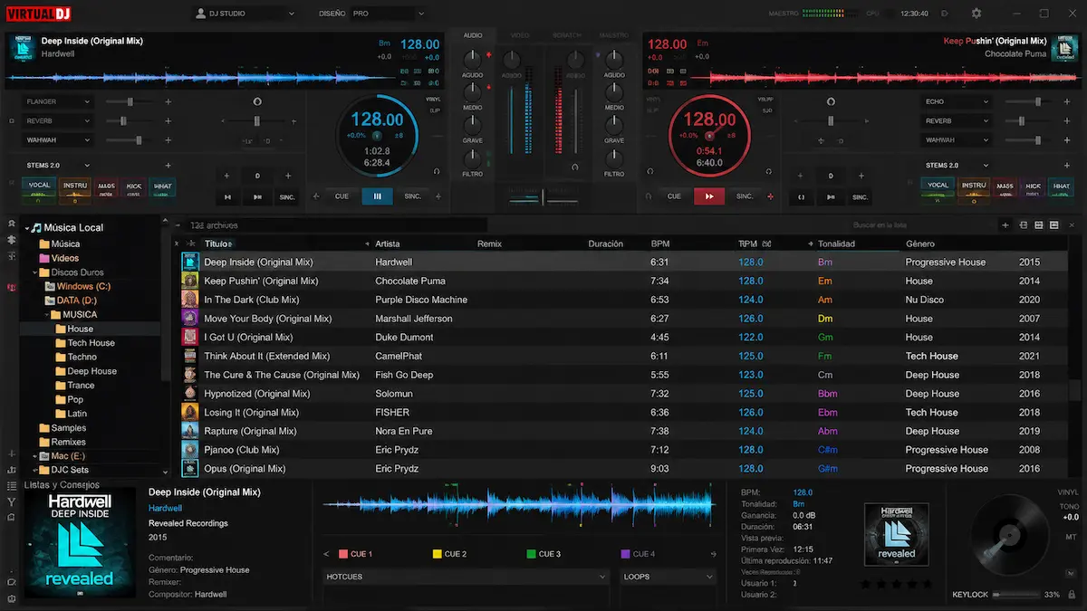Open the DJ STUDIO user dropdown
The height and width of the screenshot is (611, 1087).
coord(245,14)
